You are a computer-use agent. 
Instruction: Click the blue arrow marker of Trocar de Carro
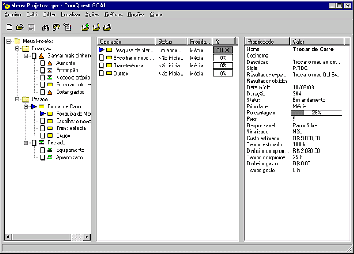pos(34,106)
